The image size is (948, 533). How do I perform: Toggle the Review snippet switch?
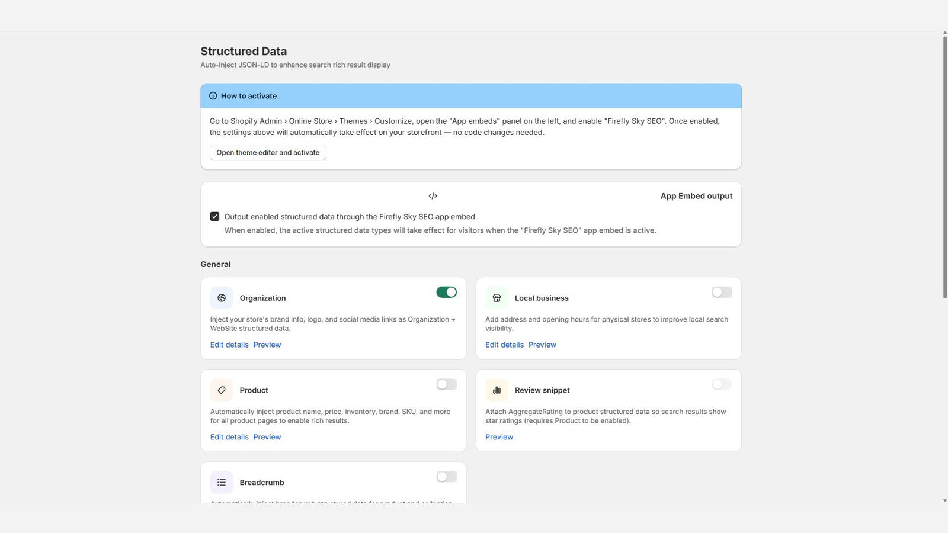(722, 384)
